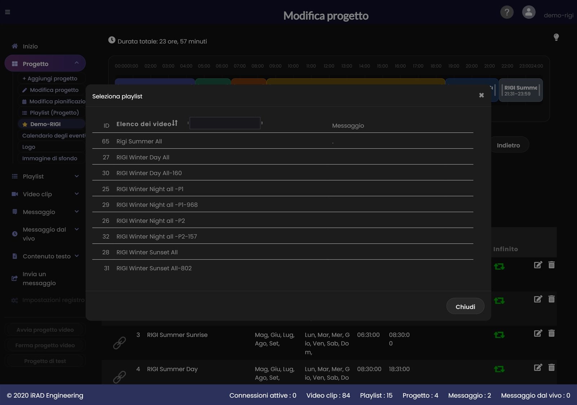Select playlist RIGI Winter Sunset All

[283, 252]
